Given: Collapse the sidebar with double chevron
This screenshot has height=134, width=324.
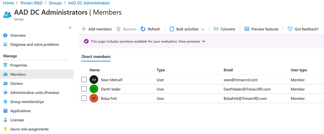Looking at the screenshot, I should (x=70, y=27).
